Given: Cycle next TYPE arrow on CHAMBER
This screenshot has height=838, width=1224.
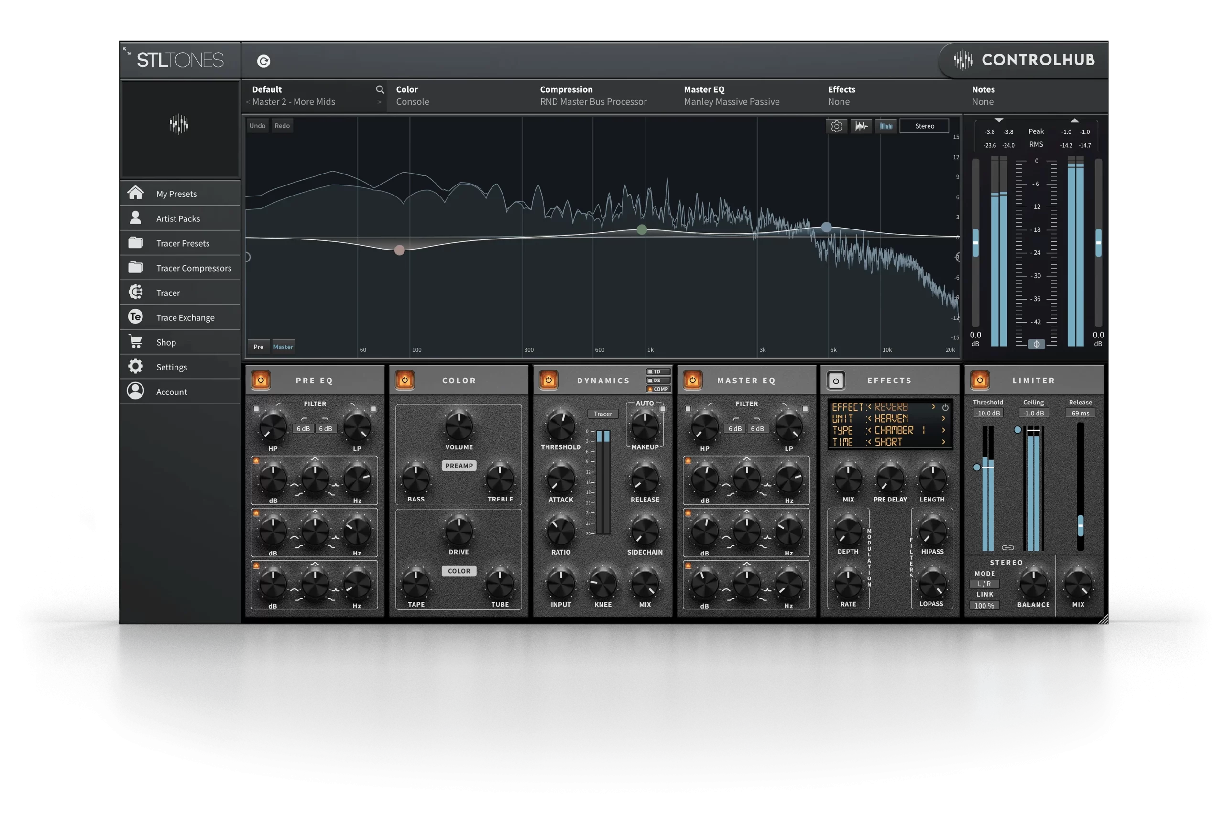Looking at the screenshot, I should [943, 430].
